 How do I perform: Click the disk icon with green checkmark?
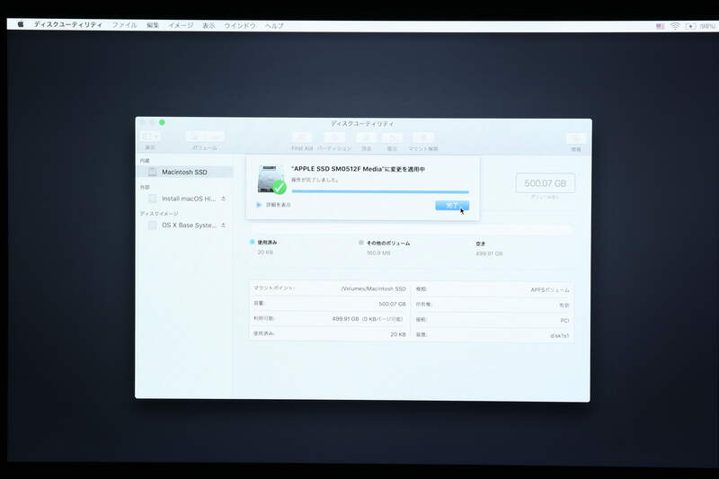click(271, 180)
